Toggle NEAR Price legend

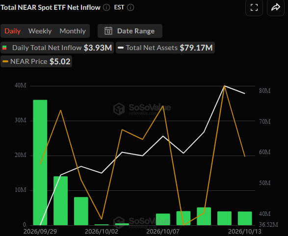36,61
